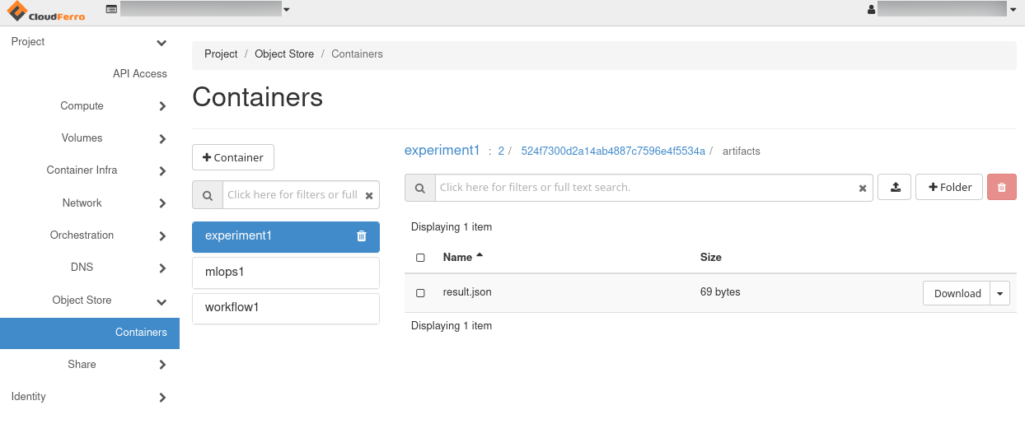Clear the container filter with X icon
The height and width of the screenshot is (424, 1025).
point(369,196)
